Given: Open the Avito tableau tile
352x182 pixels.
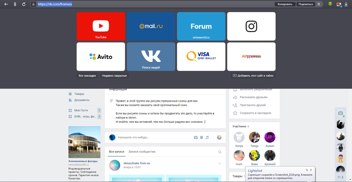Looking at the screenshot, I should tap(101, 56).
